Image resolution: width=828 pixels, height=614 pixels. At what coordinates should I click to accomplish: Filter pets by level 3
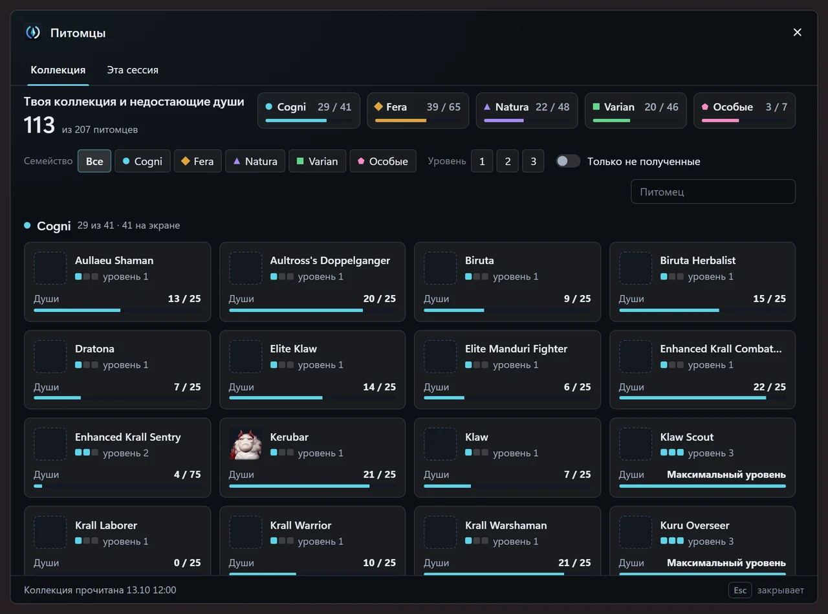tap(533, 161)
